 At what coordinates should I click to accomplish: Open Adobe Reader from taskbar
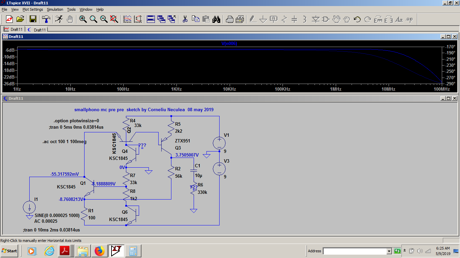tap(64, 251)
